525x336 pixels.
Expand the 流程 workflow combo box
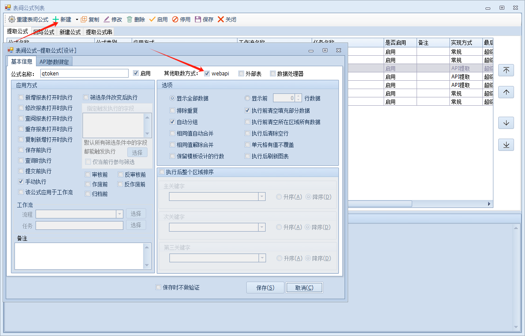coord(119,214)
